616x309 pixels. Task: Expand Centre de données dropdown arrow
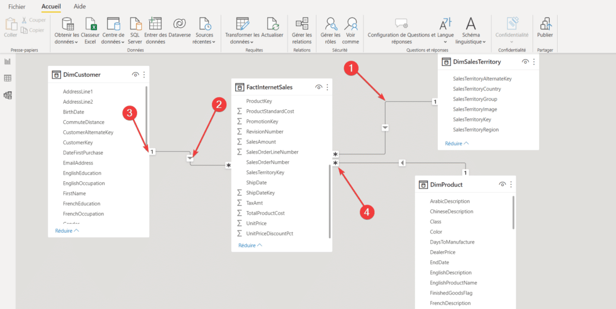tap(123, 42)
